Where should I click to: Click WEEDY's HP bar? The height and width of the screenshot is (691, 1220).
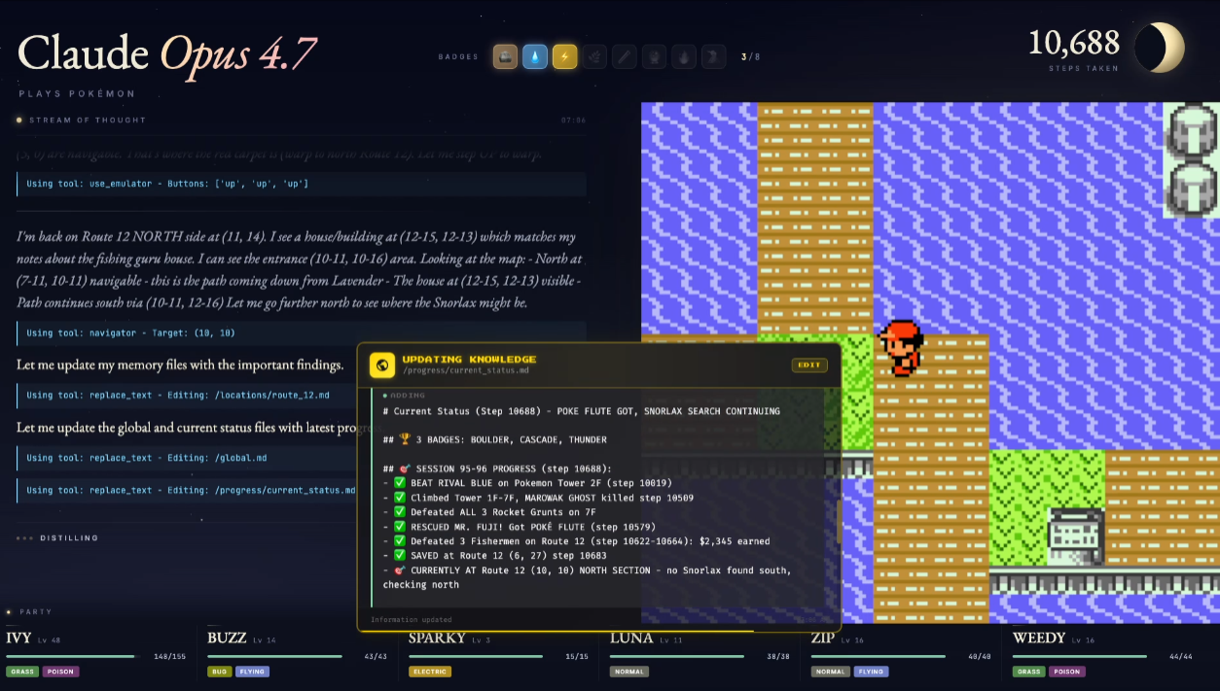1079,657
